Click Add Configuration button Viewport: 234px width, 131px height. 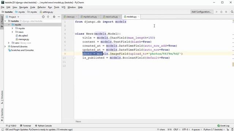(x=202, y=12)
